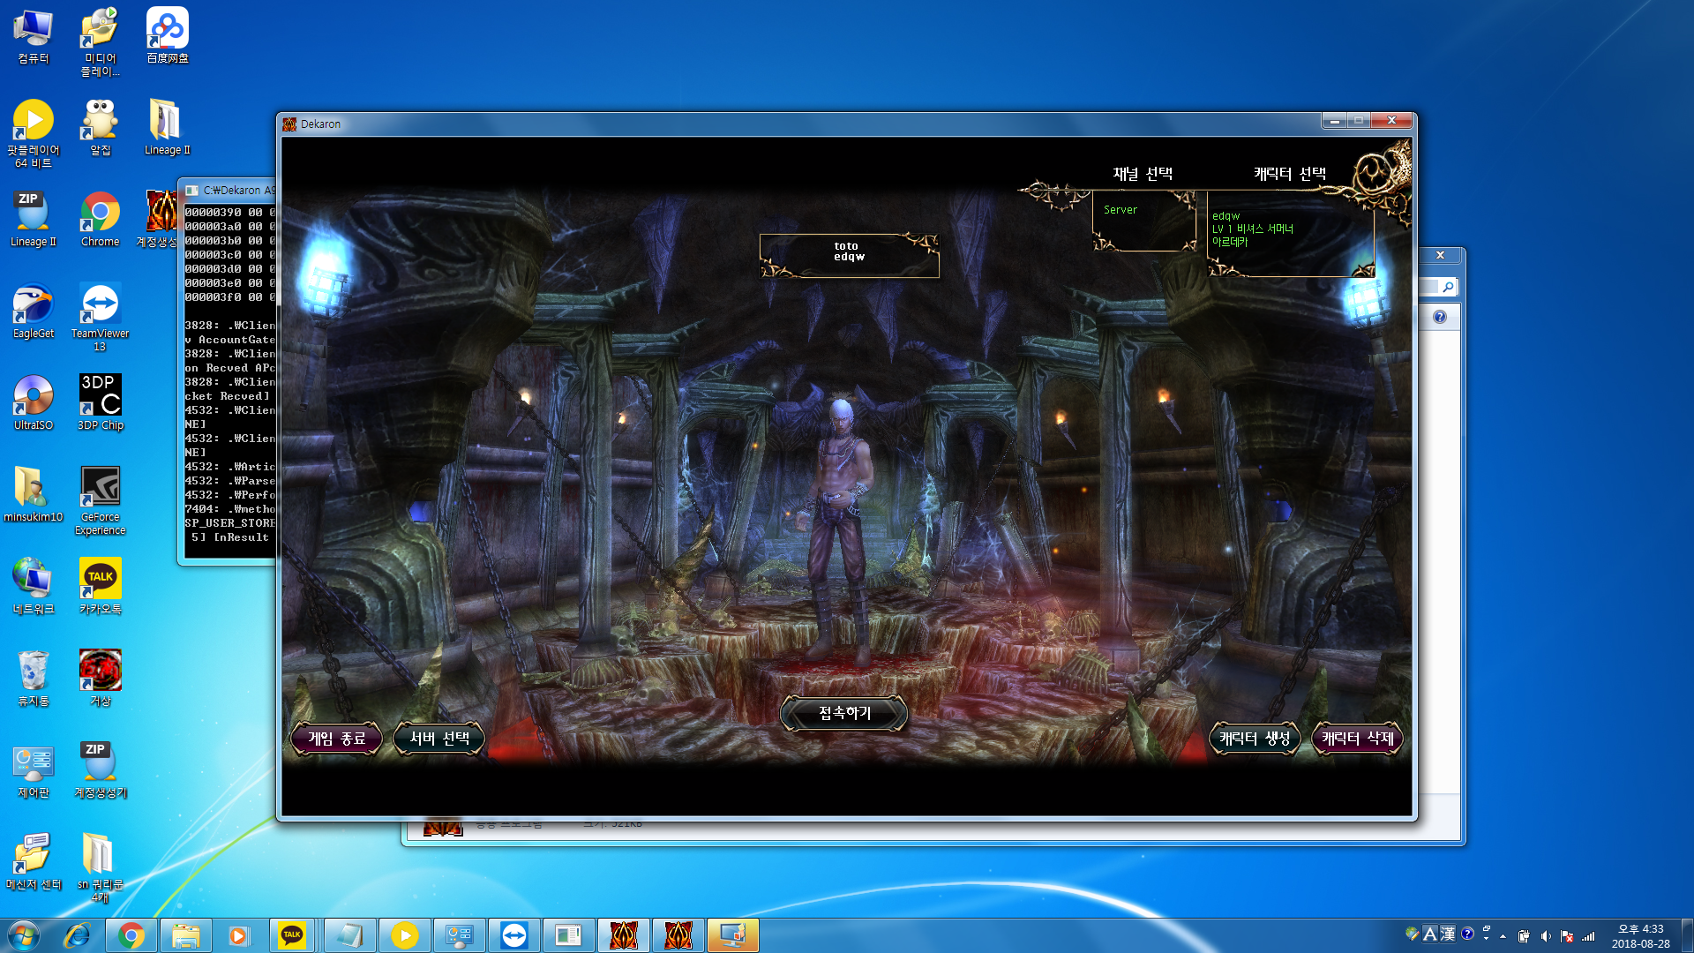Click the 캐릭터 생성 create character button
The width and height of the screenshot is (1694, 953).
pos(1255,739)
